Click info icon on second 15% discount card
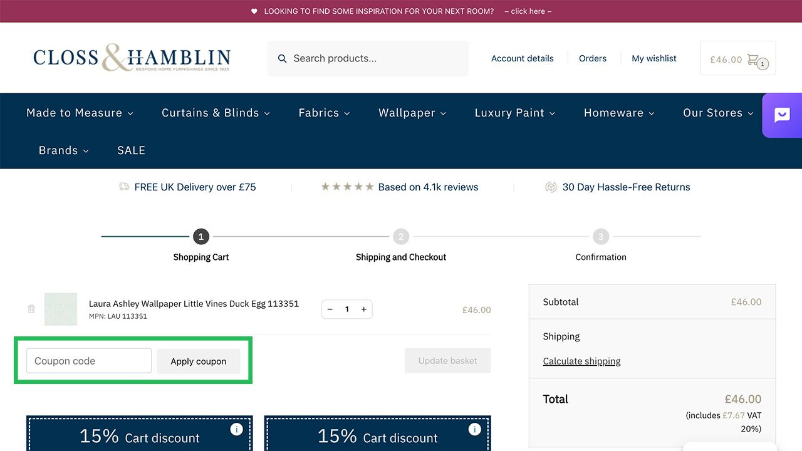 474,429
